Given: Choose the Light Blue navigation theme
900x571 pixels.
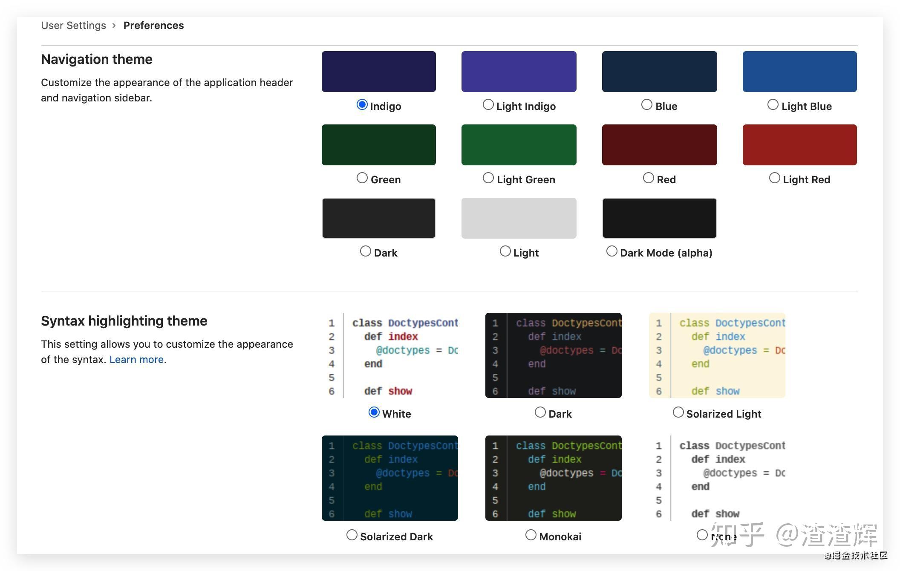Looking at the screenshot, I should coord(773,104).
